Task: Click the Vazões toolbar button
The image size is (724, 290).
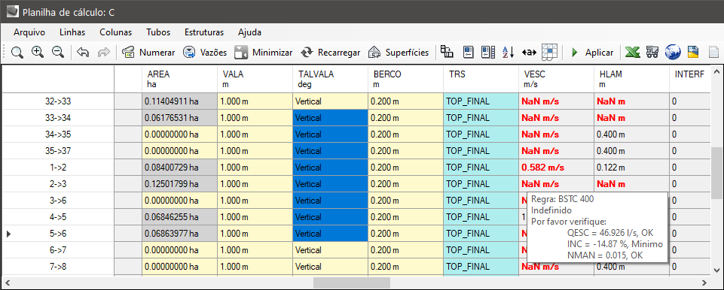Action: point(205,53)
